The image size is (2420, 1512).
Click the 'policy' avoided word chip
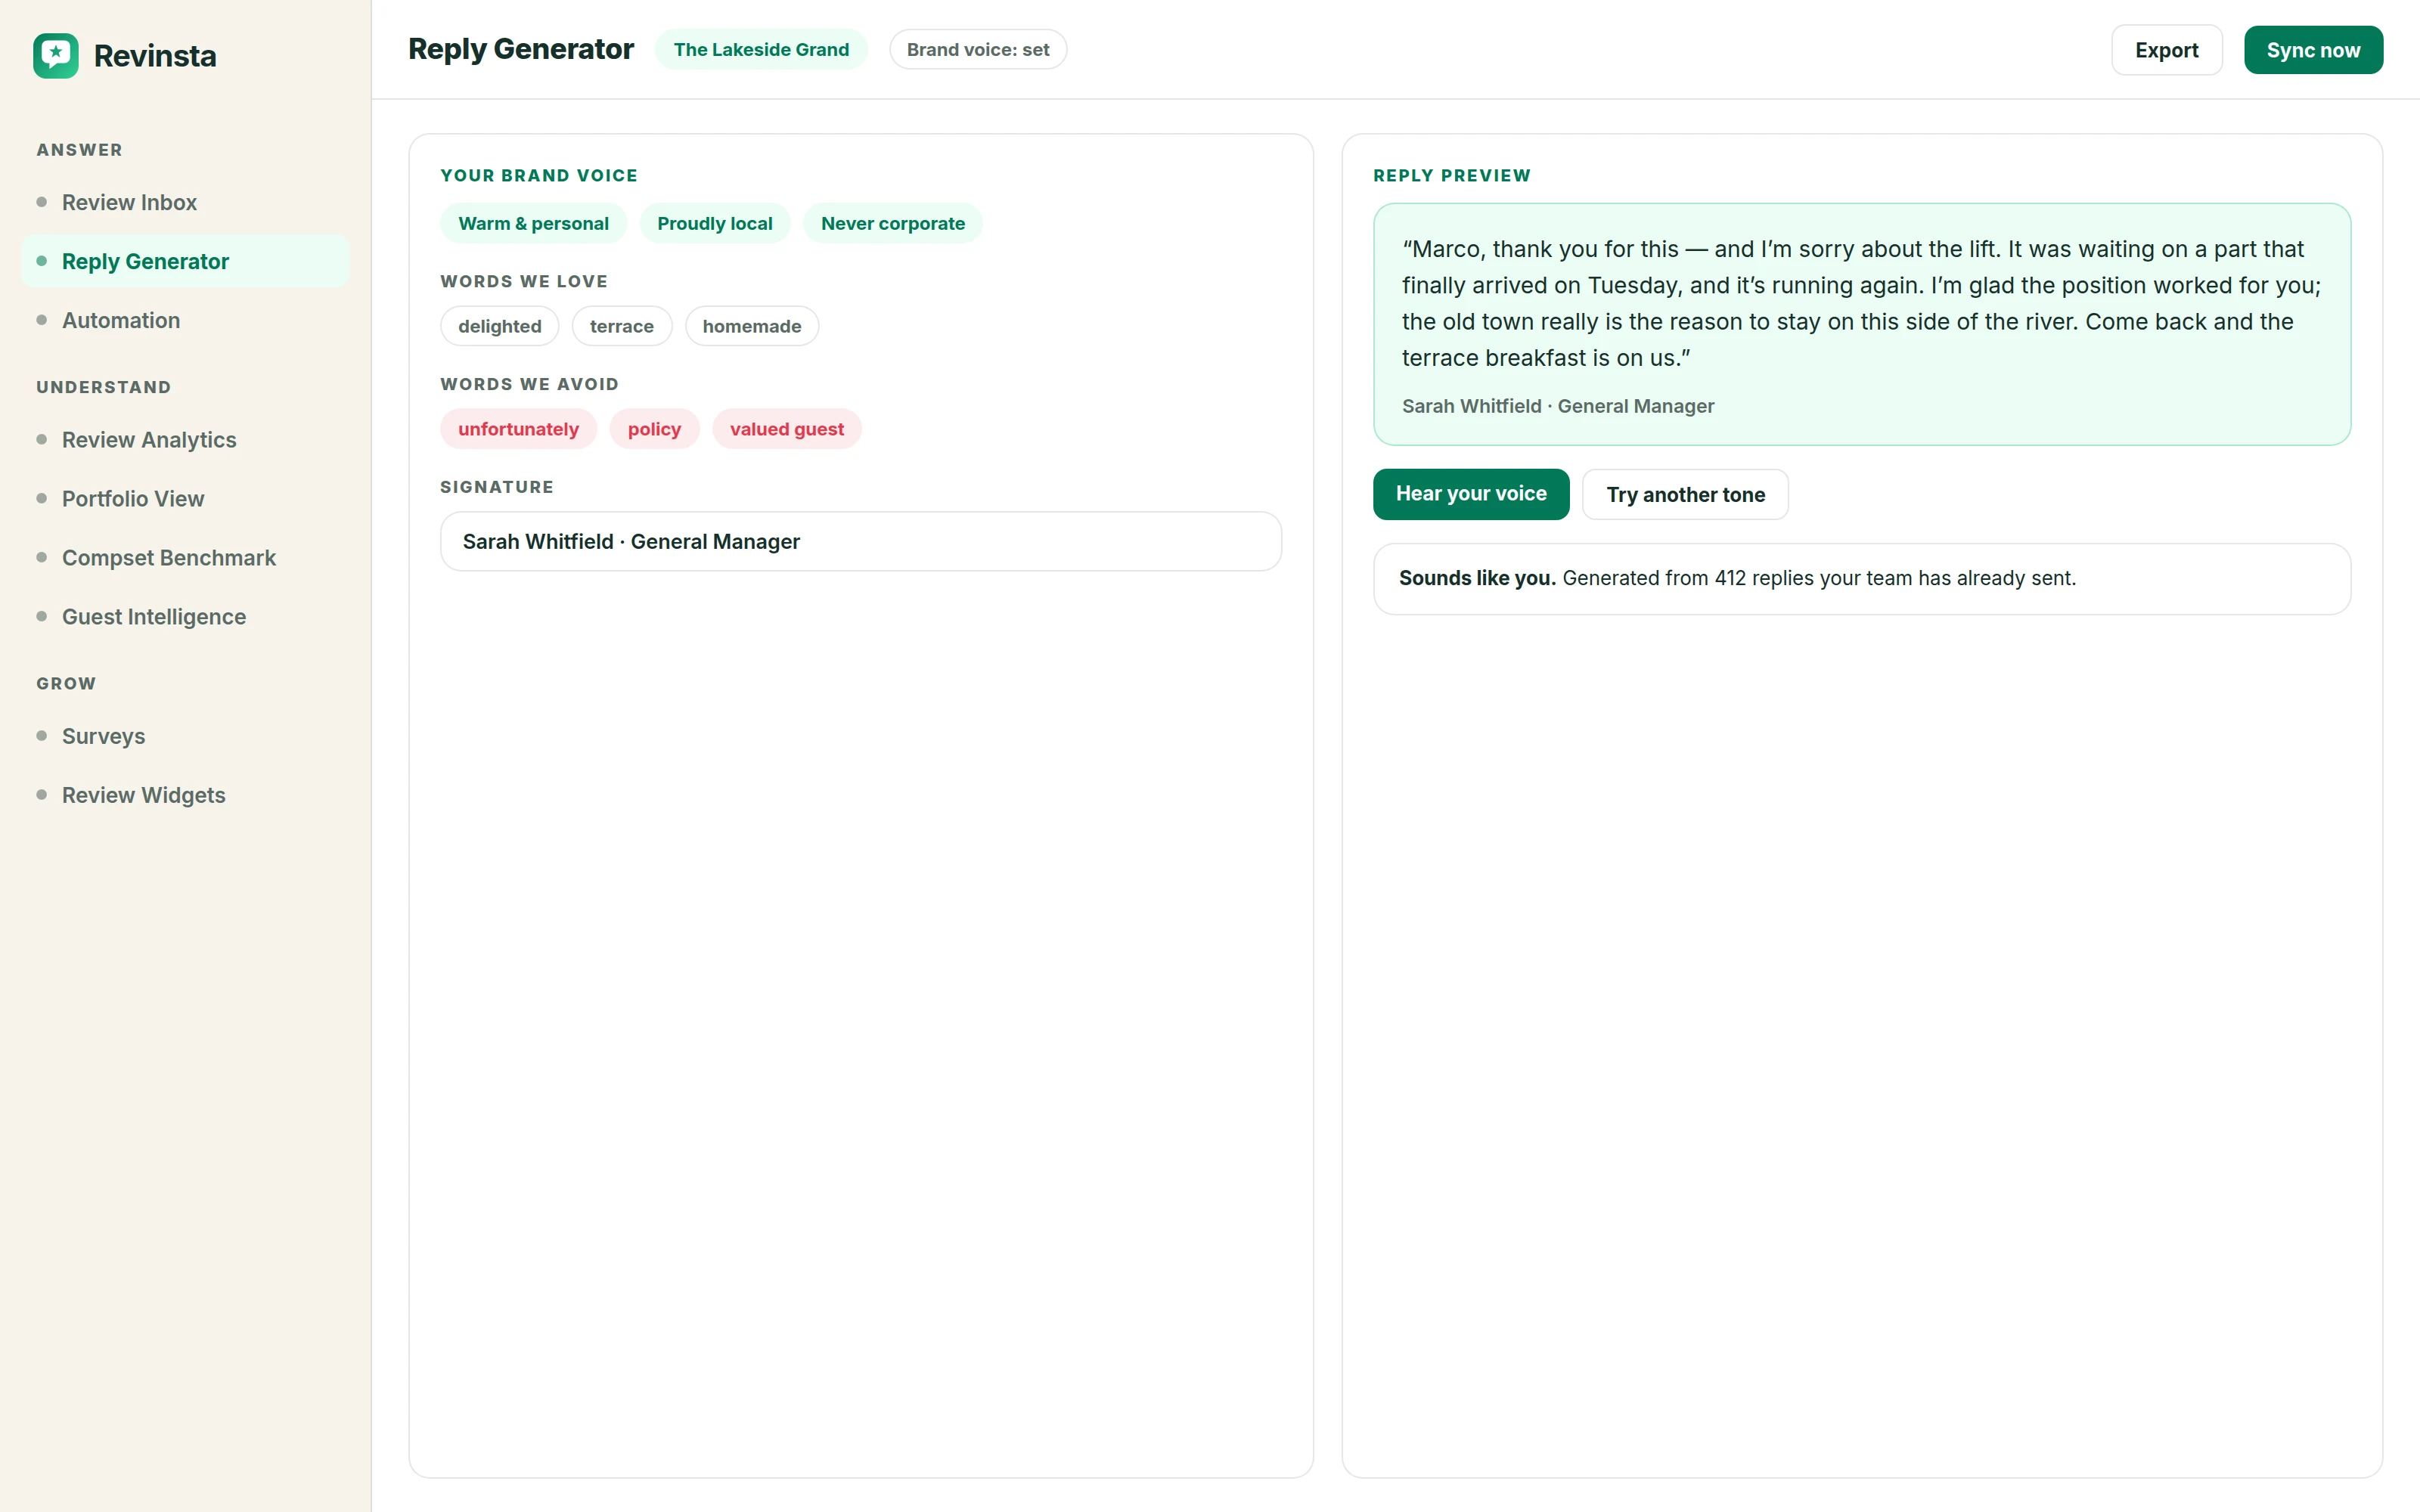tap(654, 429)
